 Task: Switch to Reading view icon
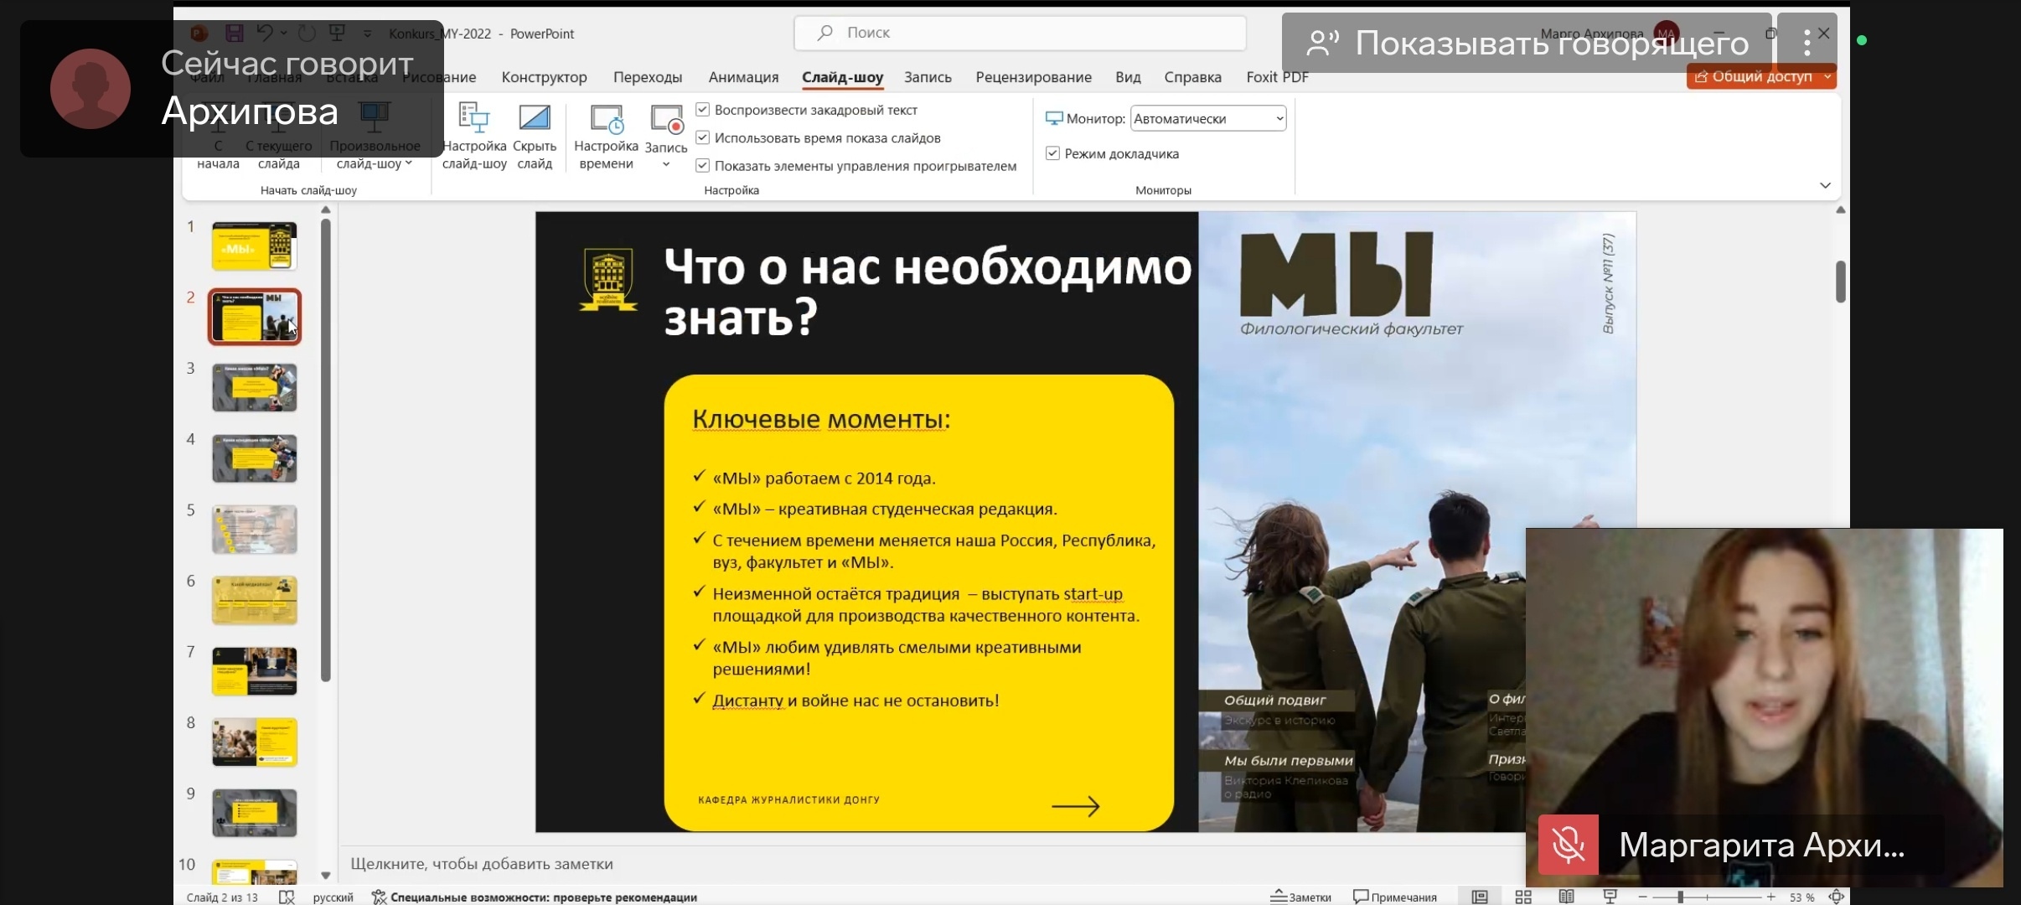[1566, 897]
